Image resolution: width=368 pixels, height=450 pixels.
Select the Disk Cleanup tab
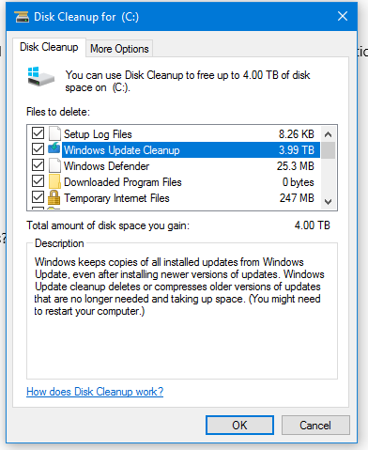coord(49,47)
